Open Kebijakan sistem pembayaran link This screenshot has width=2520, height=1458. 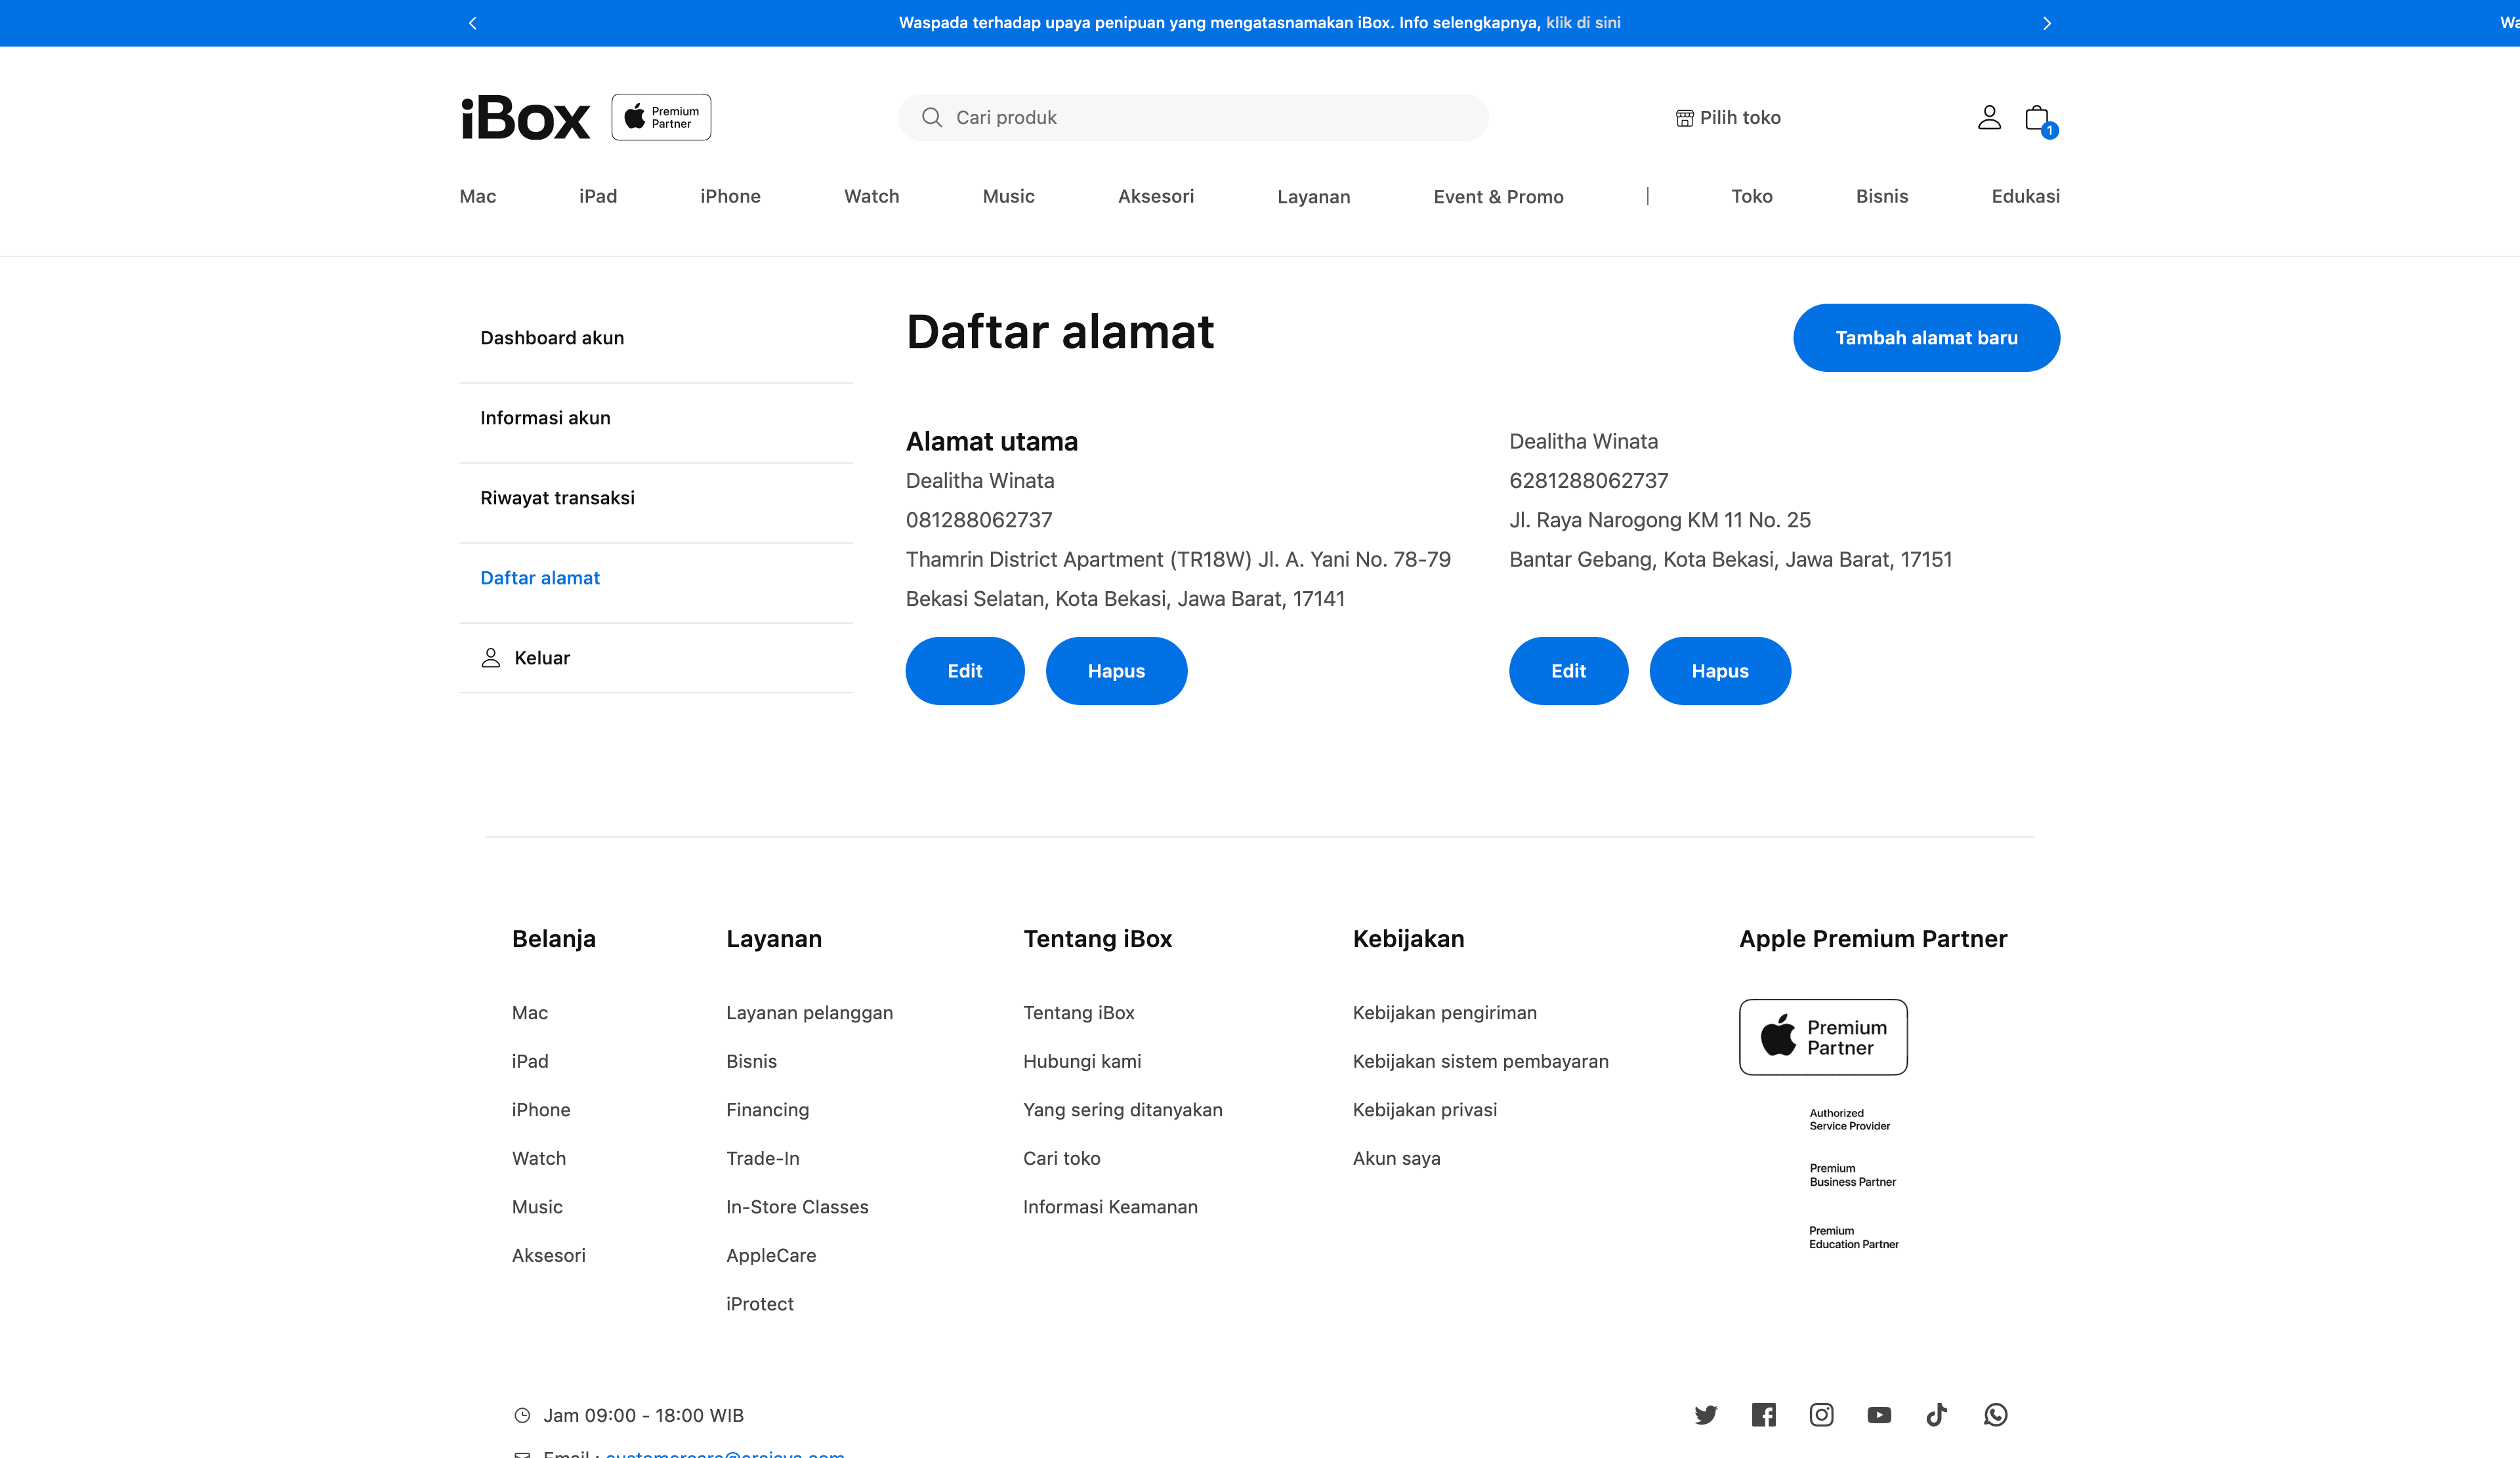[1480, 1061]
